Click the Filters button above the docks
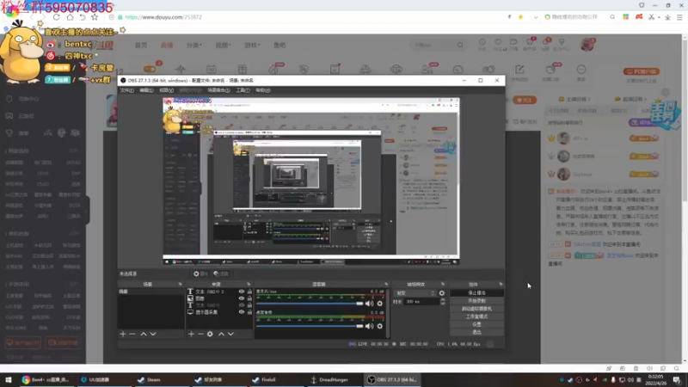This screenshot has width=688, height=387. (x=221, y=273)
